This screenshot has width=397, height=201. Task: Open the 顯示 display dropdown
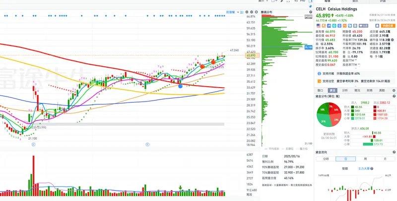pyautogui.click(x=263, y=1)
